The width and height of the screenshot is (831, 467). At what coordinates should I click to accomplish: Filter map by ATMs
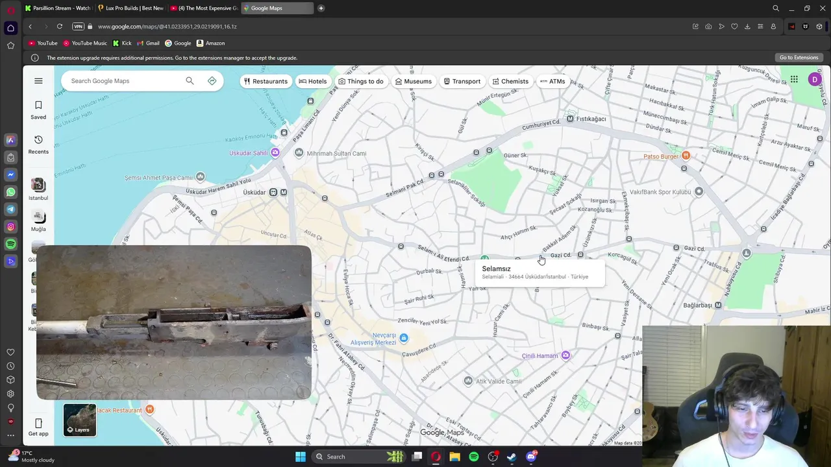pyautogui.click(x=552, y=81)
